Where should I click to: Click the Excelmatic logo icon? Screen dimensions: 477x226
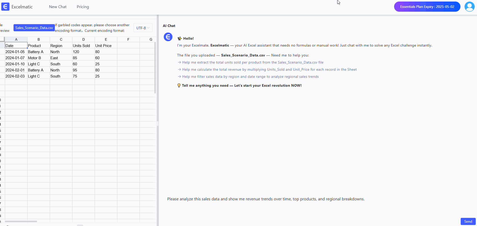click(5, 7)
